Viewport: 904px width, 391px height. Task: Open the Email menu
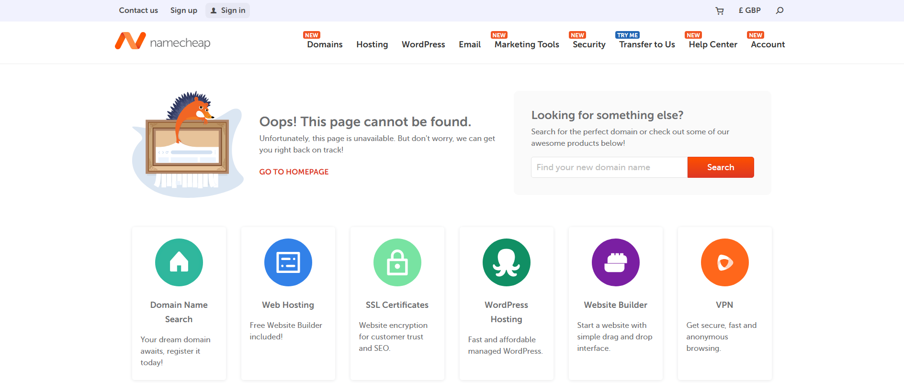tap(470, 44)
